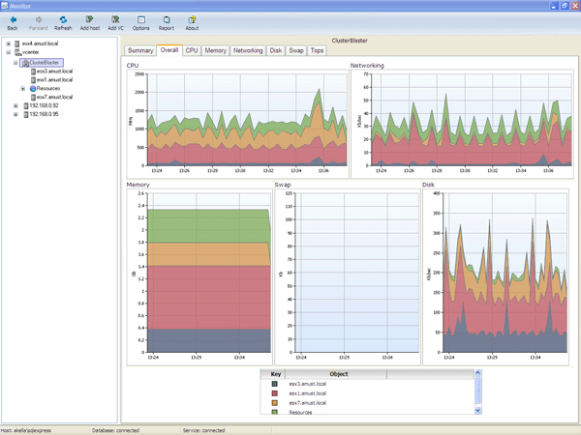Select the 192.168.0.92 label in the tree

click(44, 105)
